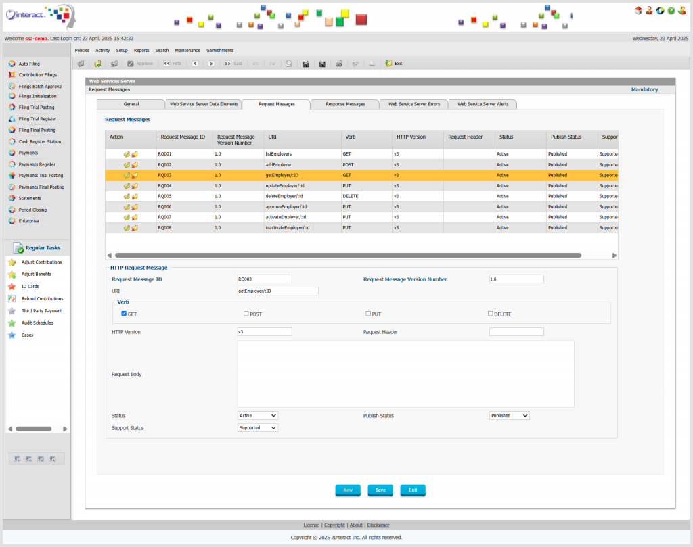The width and height of the screenshot is (693, 547).
Task: Uncheck the GET verb checkbox
Action: [124, 314]
